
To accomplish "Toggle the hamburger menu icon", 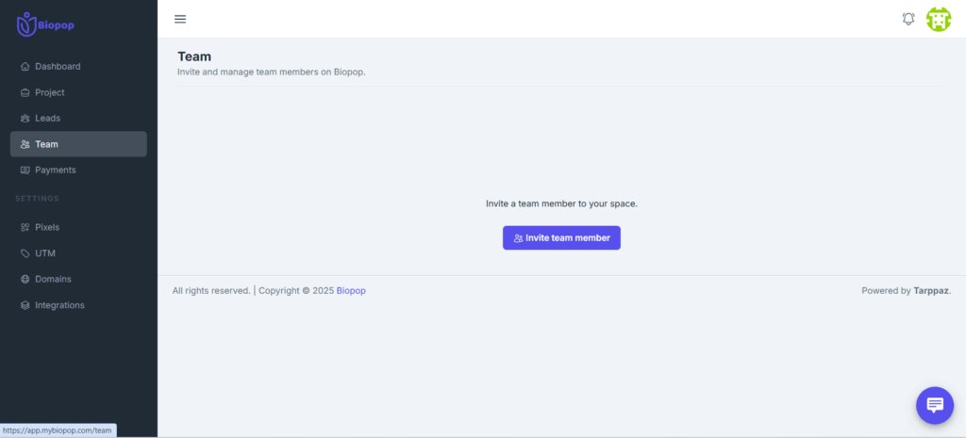I will tap(180, 19).
